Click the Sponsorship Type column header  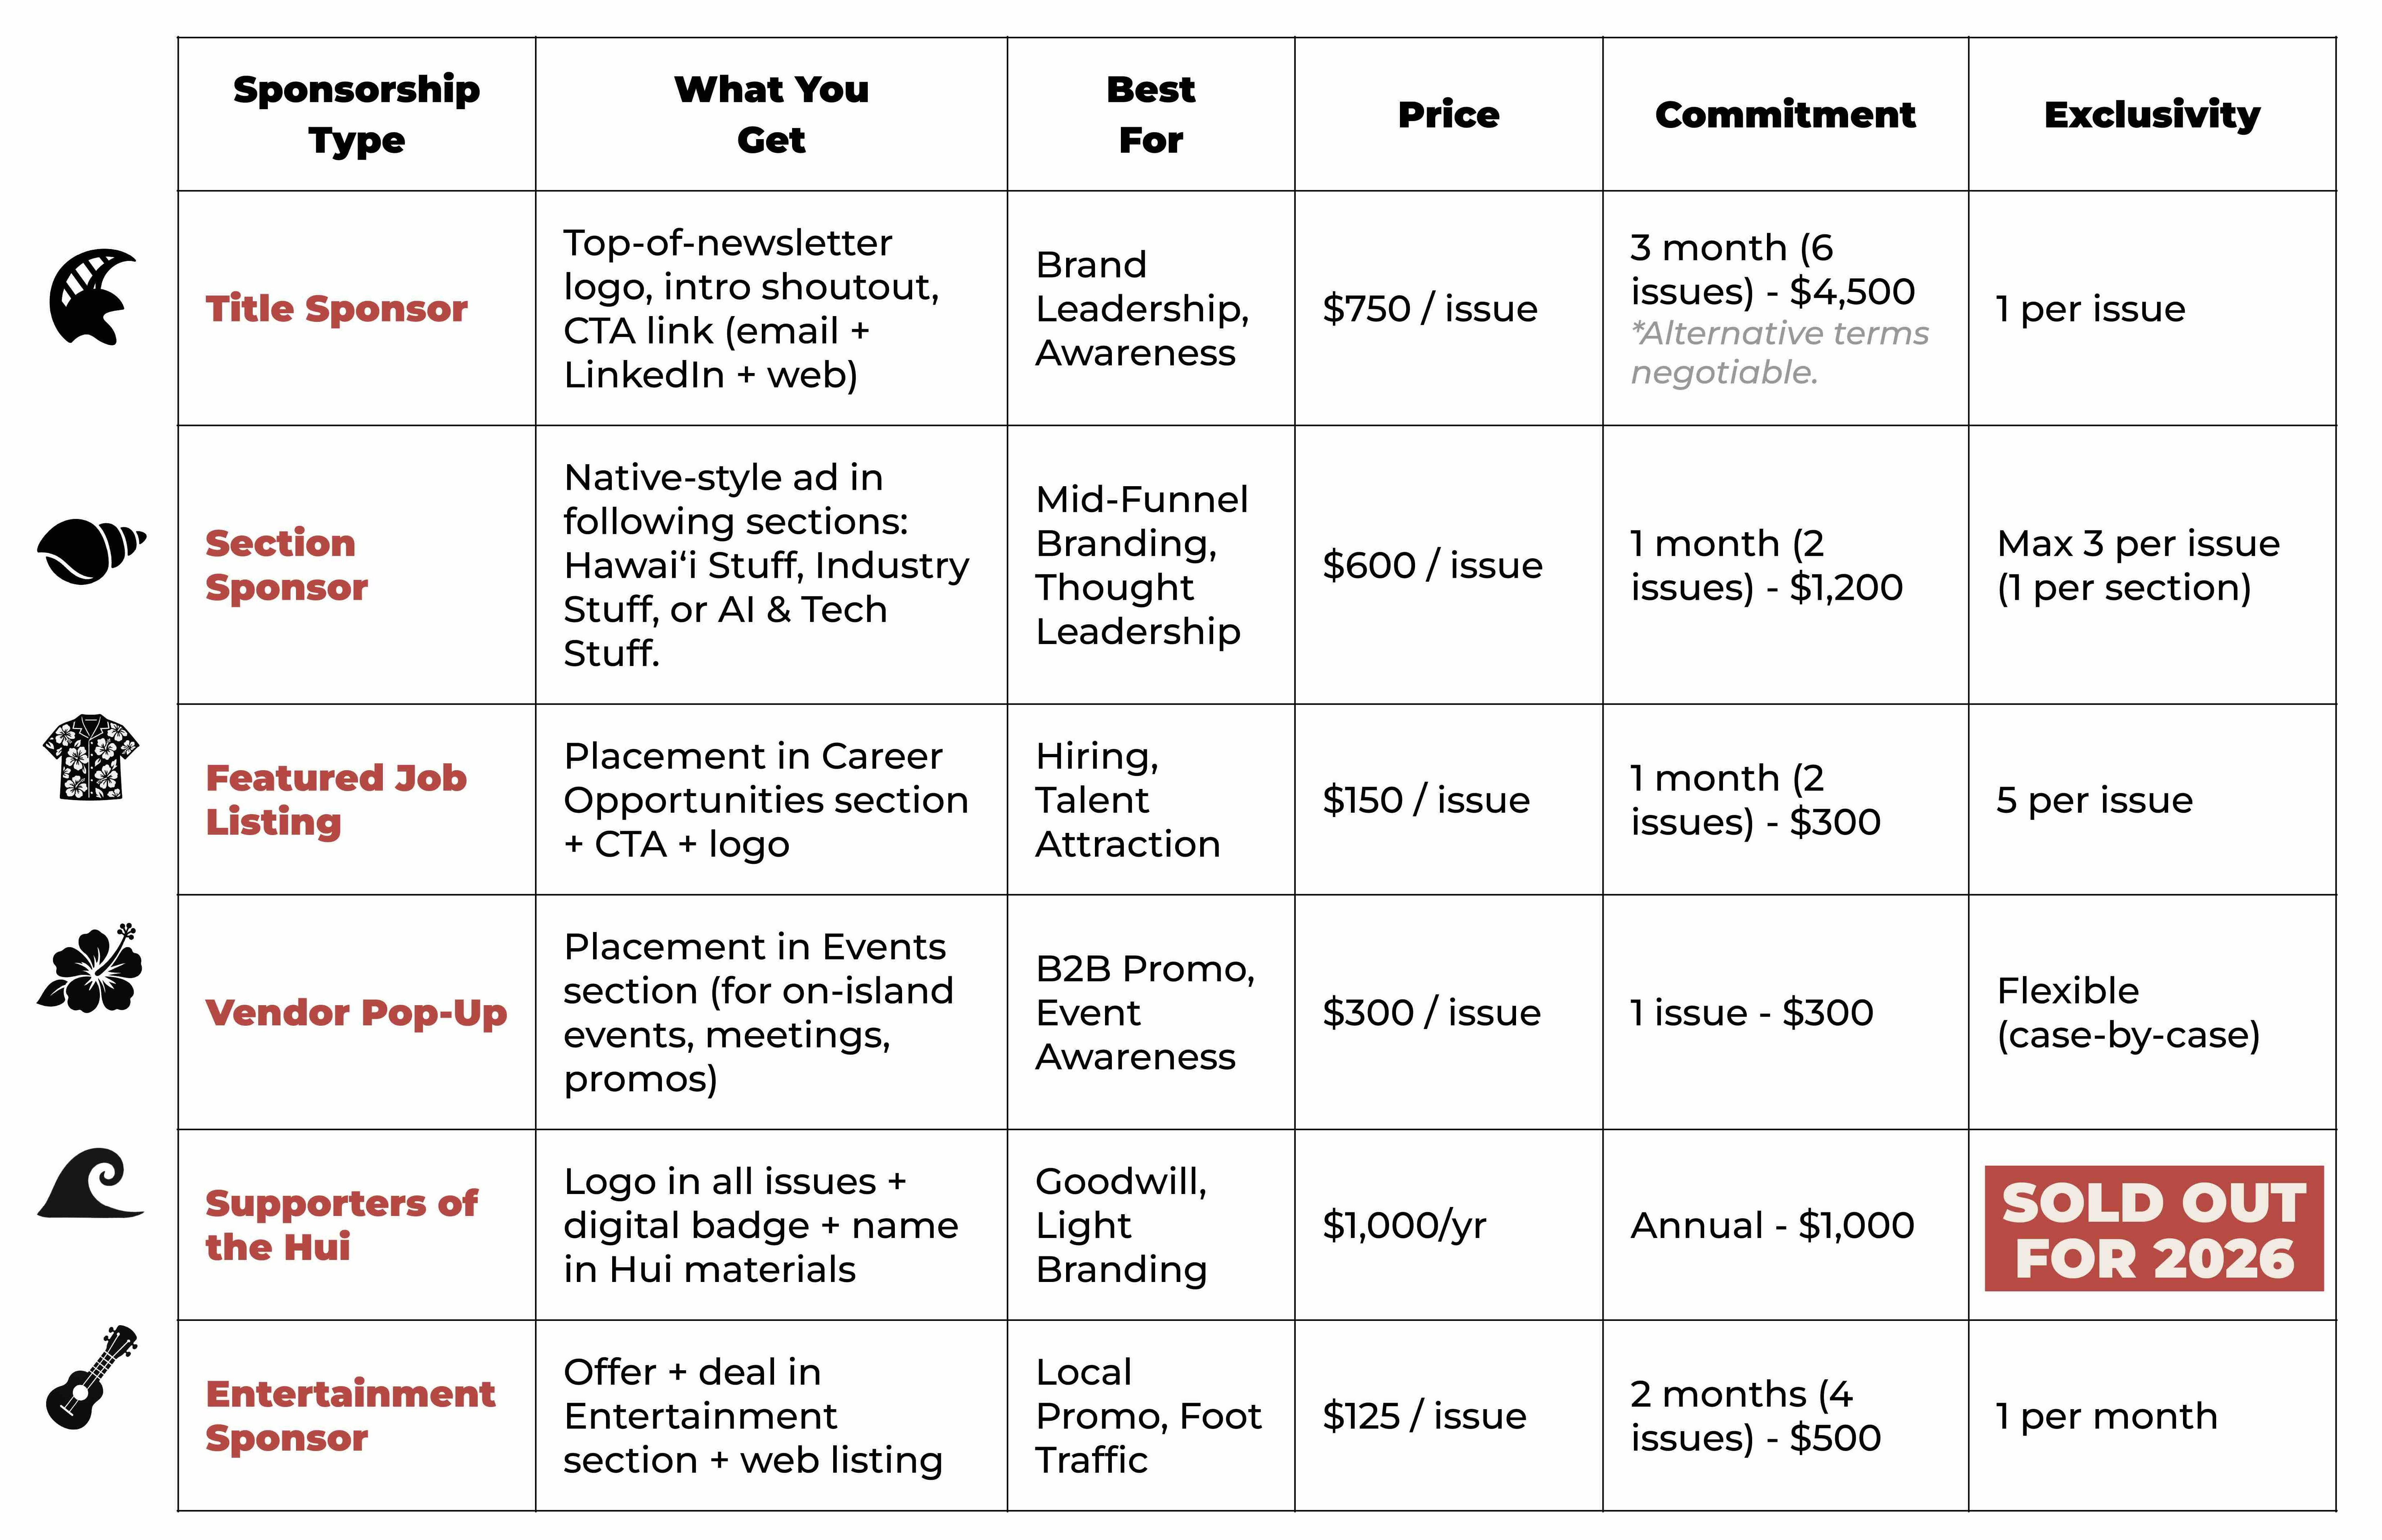point(356,115)
